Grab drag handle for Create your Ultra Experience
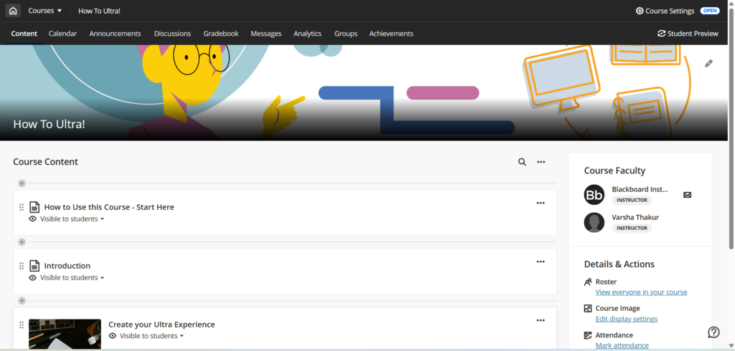 click(21, 324)
